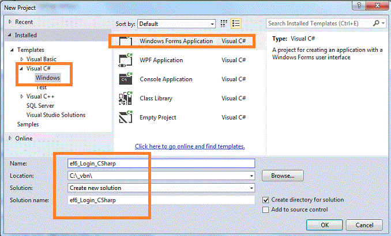This screenshot has height=236, width=391.
Task: Select the 'Class Library' template name
Action: 156,98
